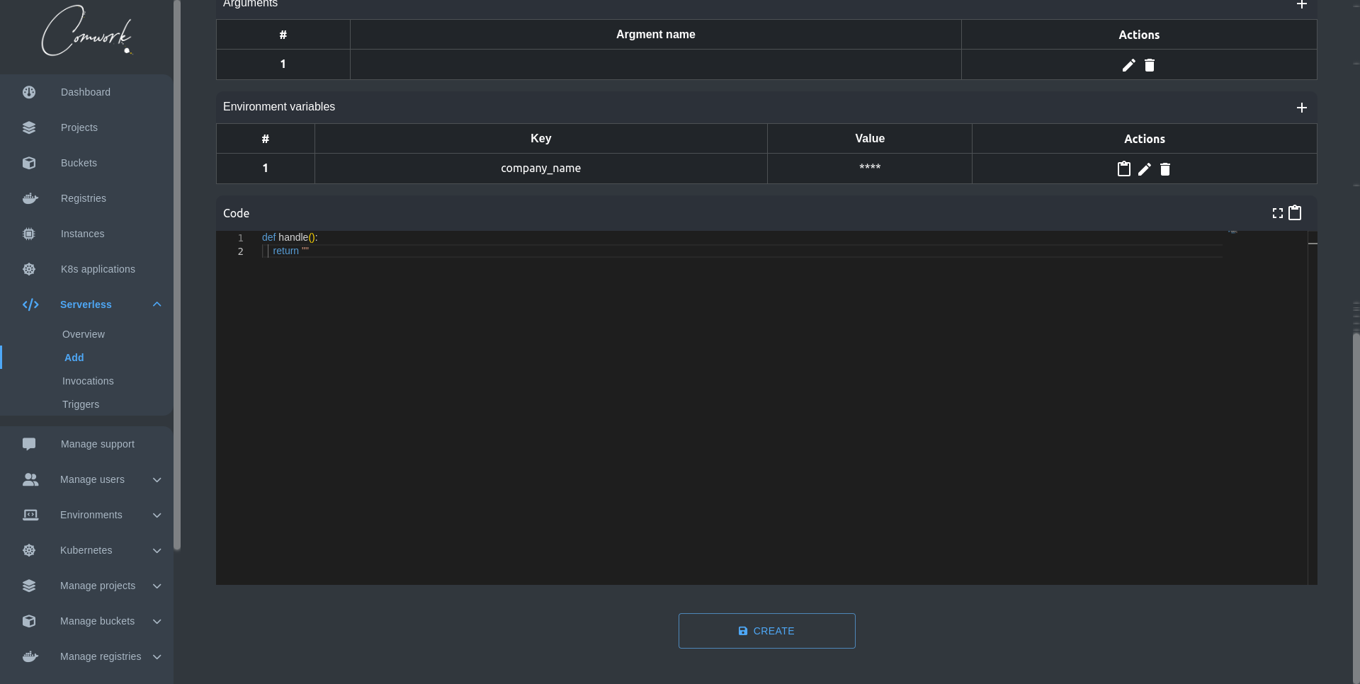The width and height of the screenshot is (1360, 684).
Task: Click the Manage support chat icon
Action: tap(29, 444)
